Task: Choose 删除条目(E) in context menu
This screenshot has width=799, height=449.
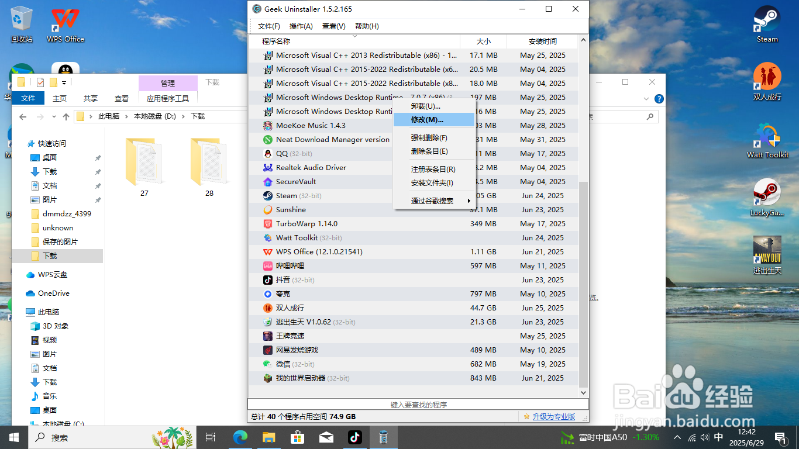Action: tap(433, 151)
